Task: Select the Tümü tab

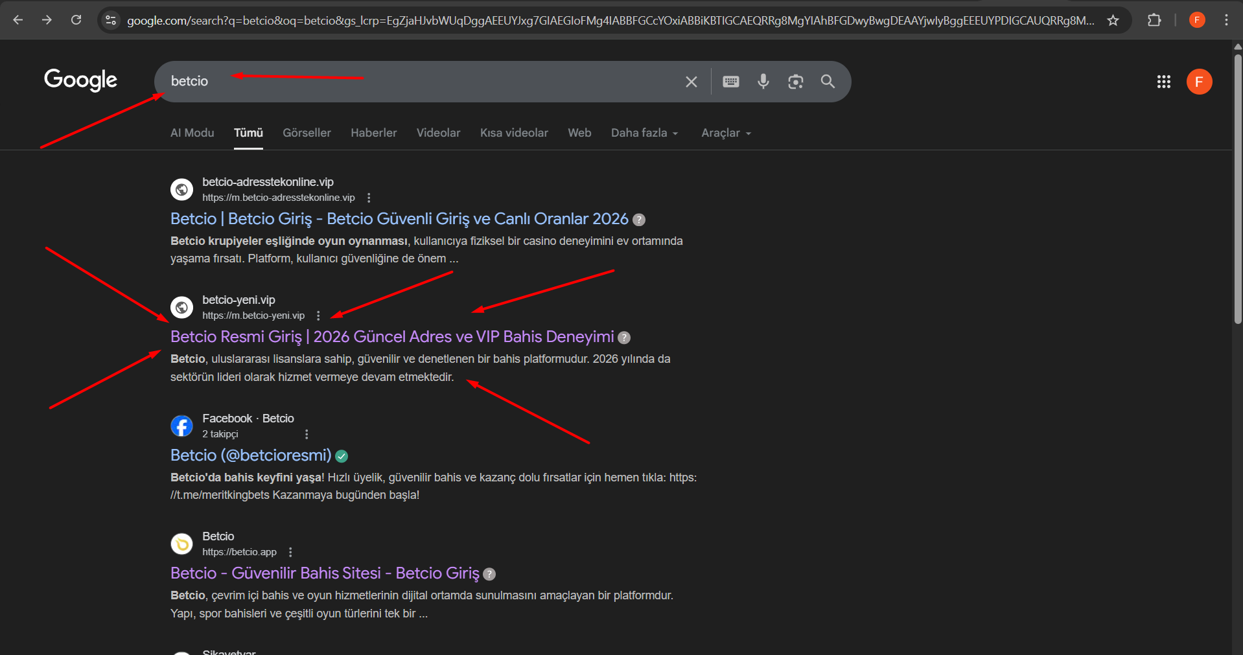Action: pyautogui.click(x=248, y=133)
